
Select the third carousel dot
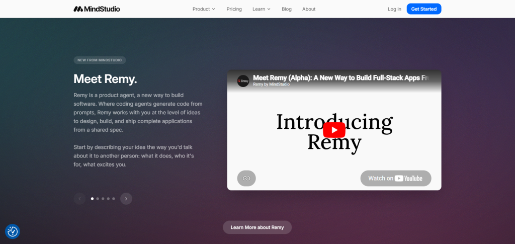(x=103, y=199)
